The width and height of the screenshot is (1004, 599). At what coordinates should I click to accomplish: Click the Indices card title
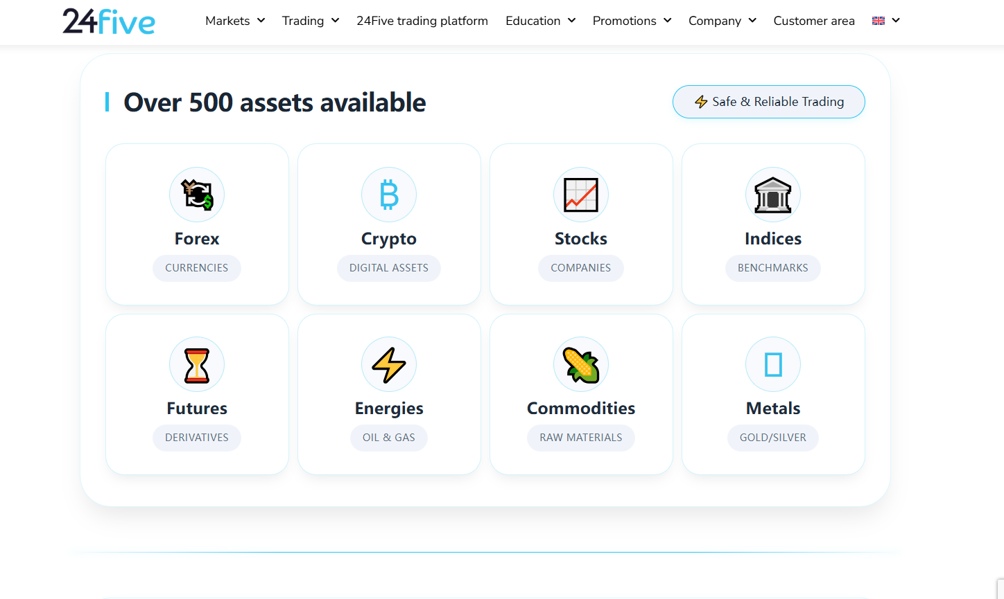773,239
